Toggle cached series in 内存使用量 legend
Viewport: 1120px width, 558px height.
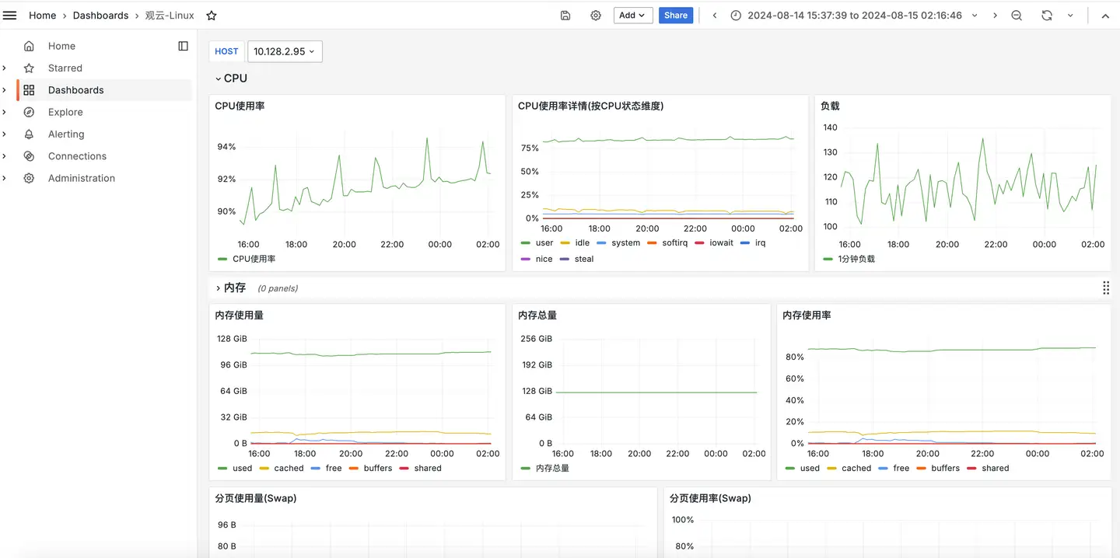click(288, 469)
